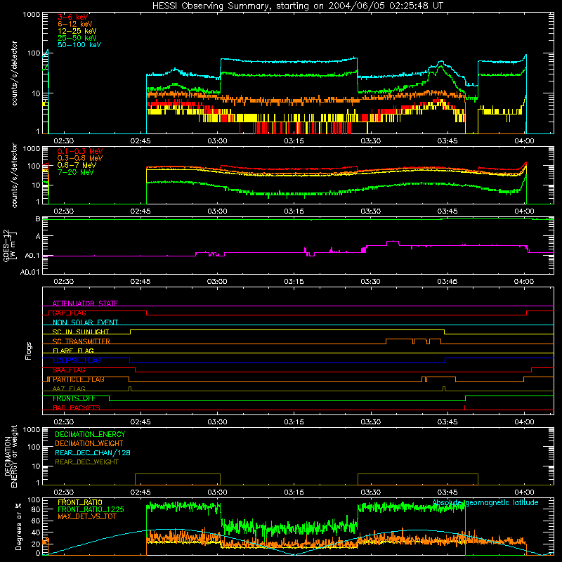Screen dimensions: 562x562
Task: Select the yellow 12-25 keV legend label
Action: pos(77,31)
